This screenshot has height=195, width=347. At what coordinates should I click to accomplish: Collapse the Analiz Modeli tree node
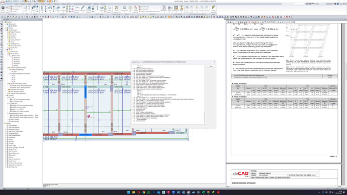[6, 30]
